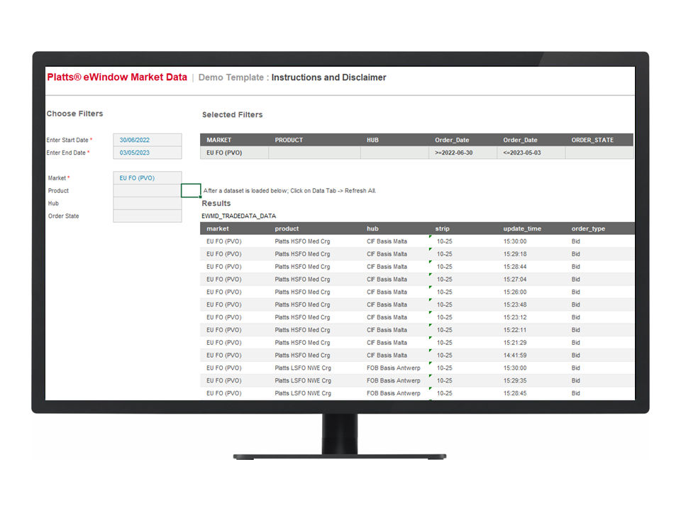The width and height of the screenshot is (681, 511).
Task: Click the ORDER_STATE header in Selected Filters
Action: tap(592, 140)
